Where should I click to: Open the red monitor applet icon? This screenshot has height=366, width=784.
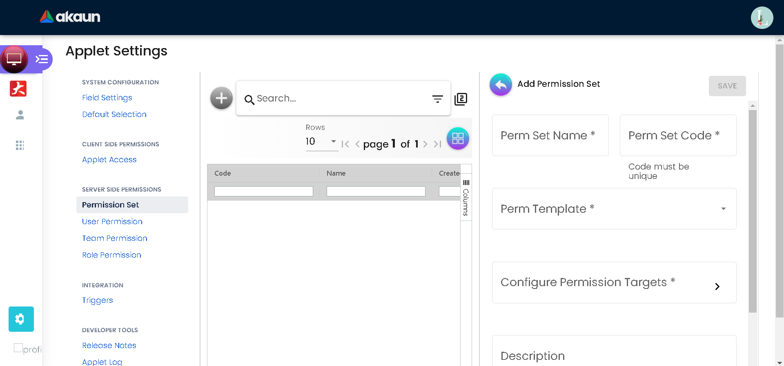pos(14,59)
